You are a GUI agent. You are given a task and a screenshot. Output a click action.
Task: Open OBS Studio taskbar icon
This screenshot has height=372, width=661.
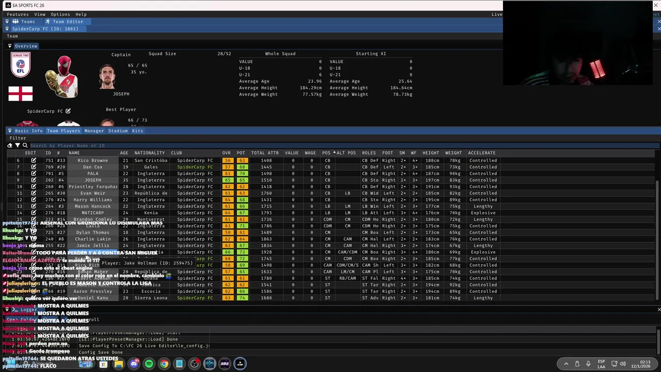[x=194, y=364]
